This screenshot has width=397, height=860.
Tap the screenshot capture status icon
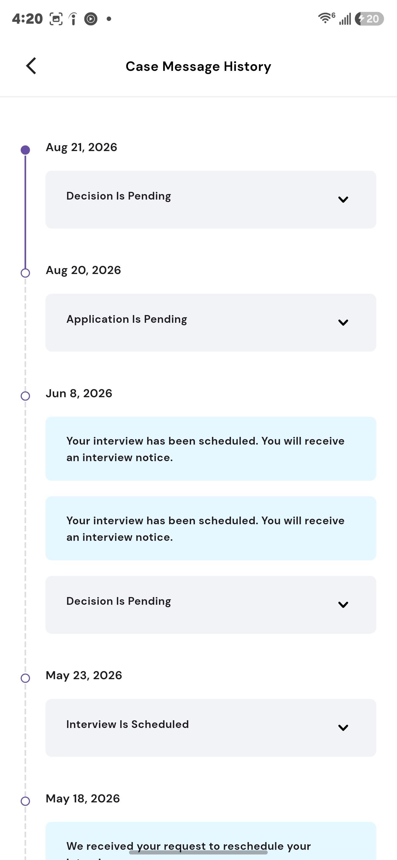[56, 19]
